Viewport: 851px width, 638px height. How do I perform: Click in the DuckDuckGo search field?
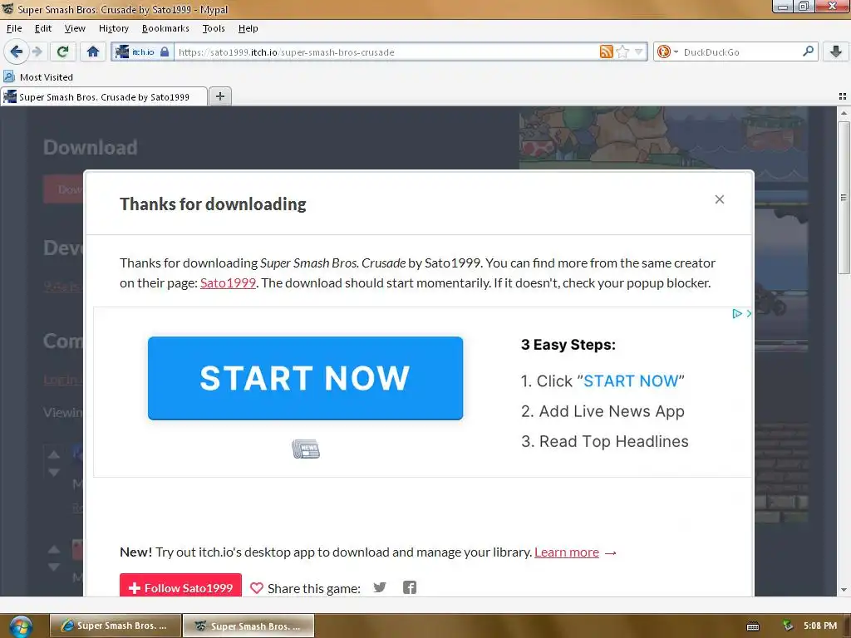pyautogui.click(x=740, y=52)
